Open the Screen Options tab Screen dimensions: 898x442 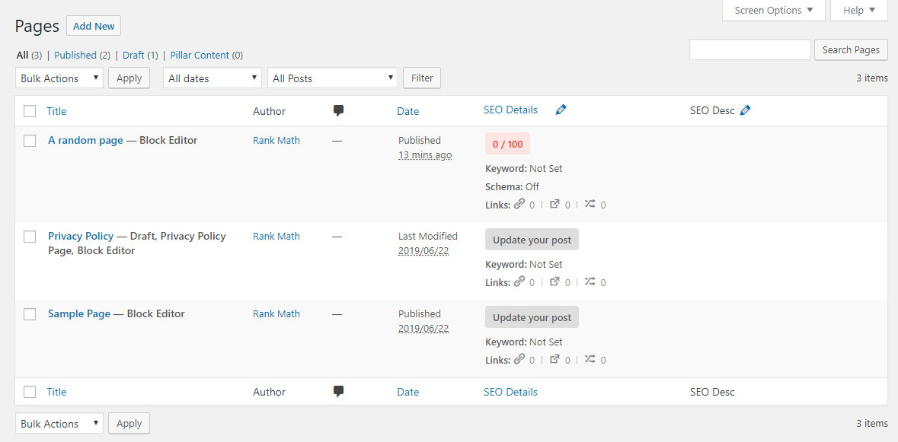click(773, 11)
